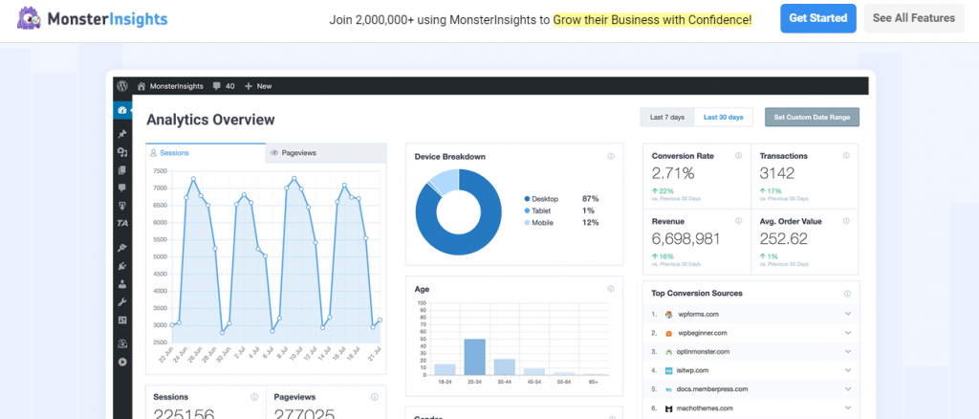Open the comments bubble showing 40
This screenshot has height=419, width=979.
(x=224, y=86)
